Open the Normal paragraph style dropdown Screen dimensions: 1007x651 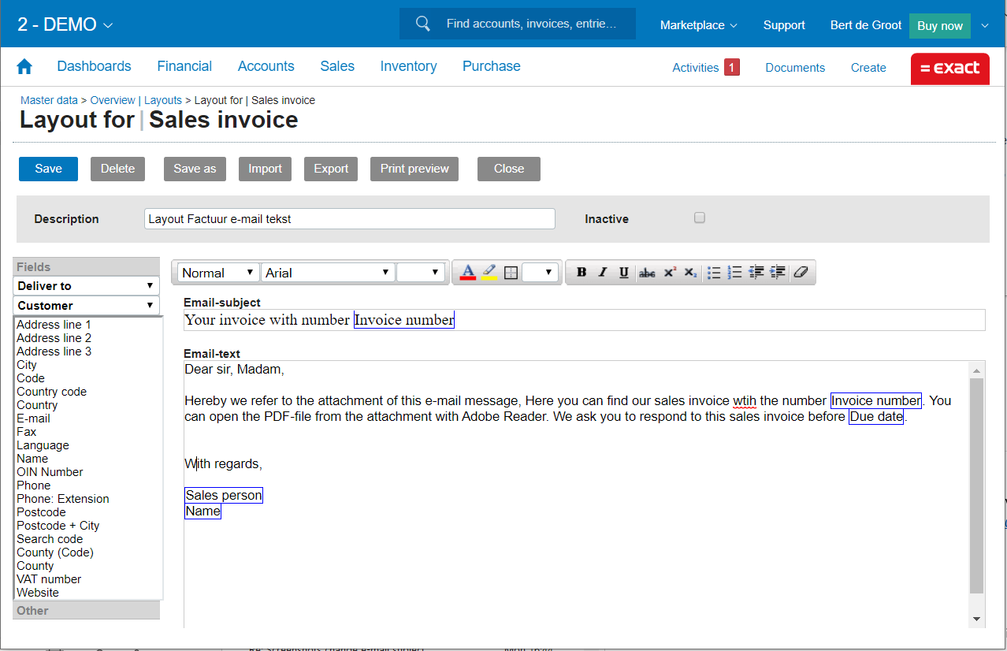point(217,273)
